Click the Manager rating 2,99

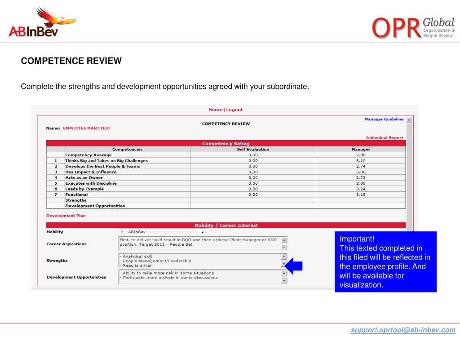coord(361,183)
